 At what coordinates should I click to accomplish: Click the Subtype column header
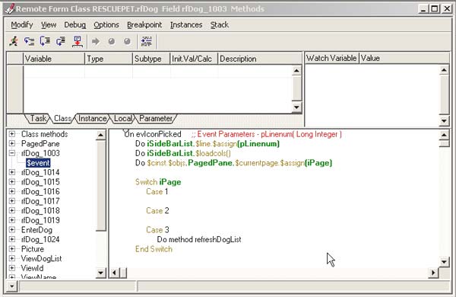coord(151,59)
